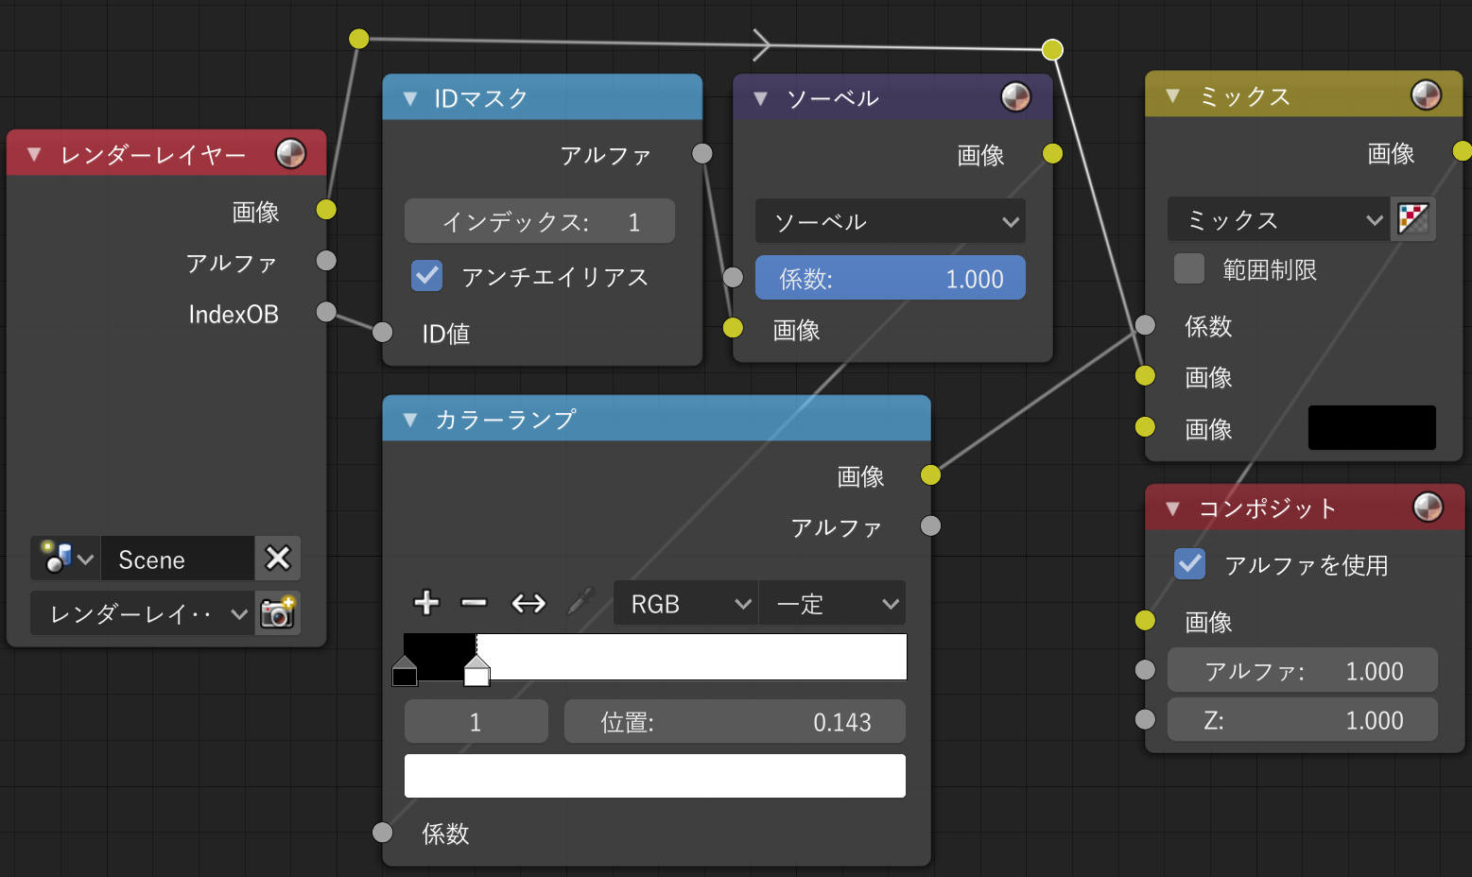The height and width of the screenshot is (877, 1472).
Task: Collapse the レンダーレイヤー node
Action: [x=34, y=154]
